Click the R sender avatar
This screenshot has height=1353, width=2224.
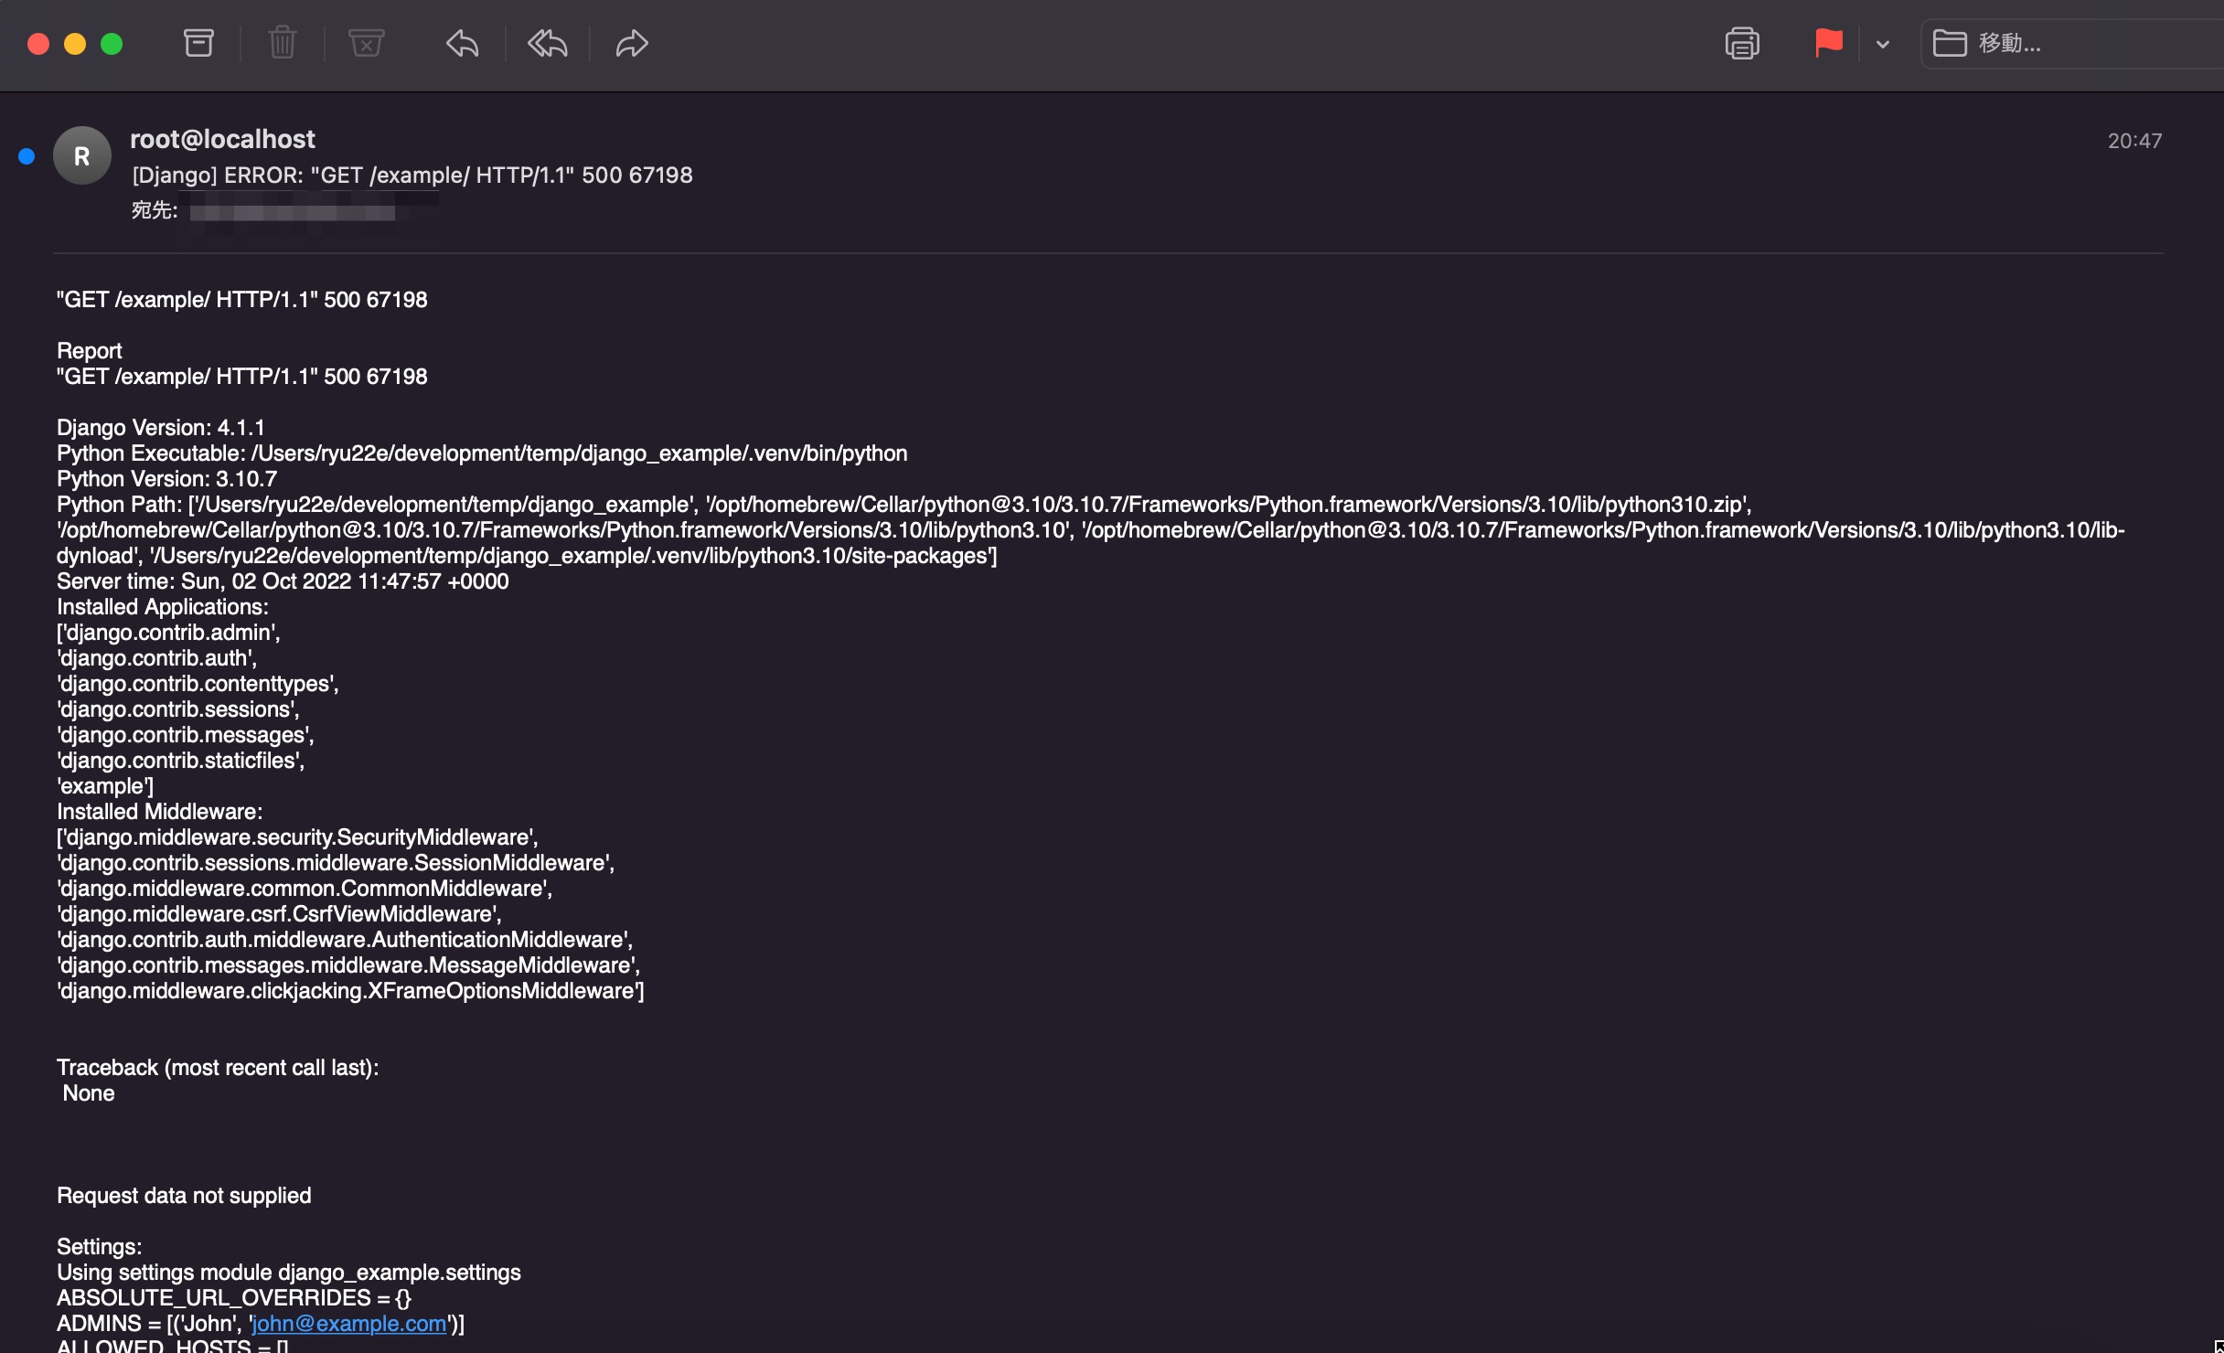coord(82,155)
